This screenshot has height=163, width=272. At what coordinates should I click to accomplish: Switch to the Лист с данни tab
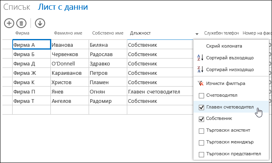point(63,7)
